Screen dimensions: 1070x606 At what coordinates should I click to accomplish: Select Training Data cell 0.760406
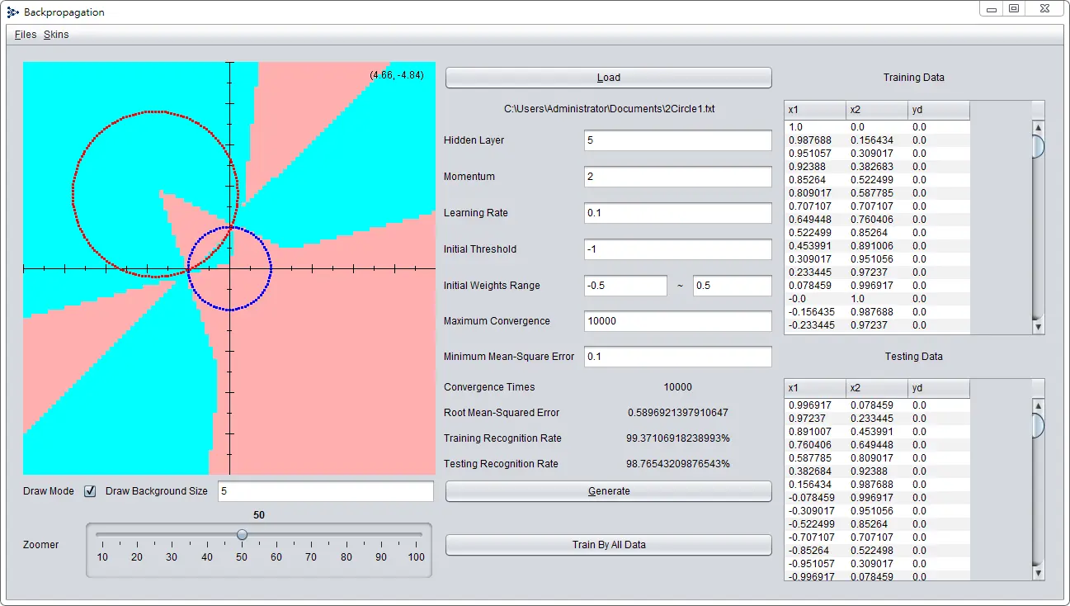point(877,220)
